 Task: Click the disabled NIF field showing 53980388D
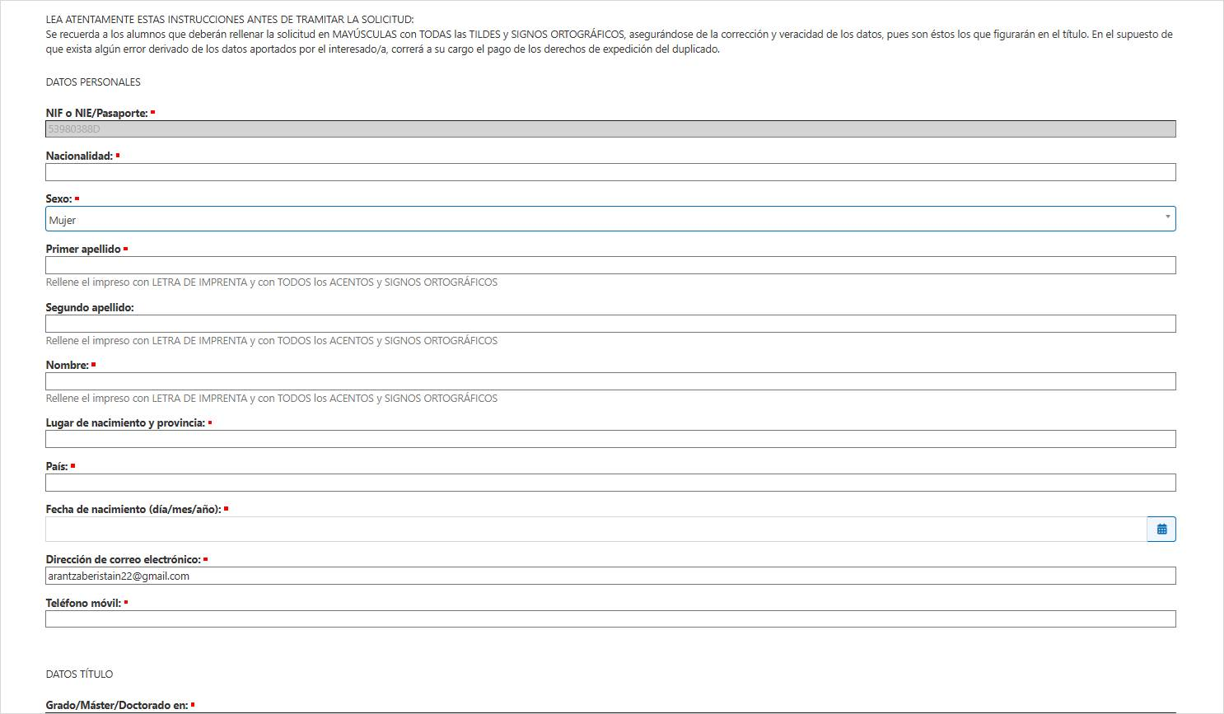coord(610,128)
